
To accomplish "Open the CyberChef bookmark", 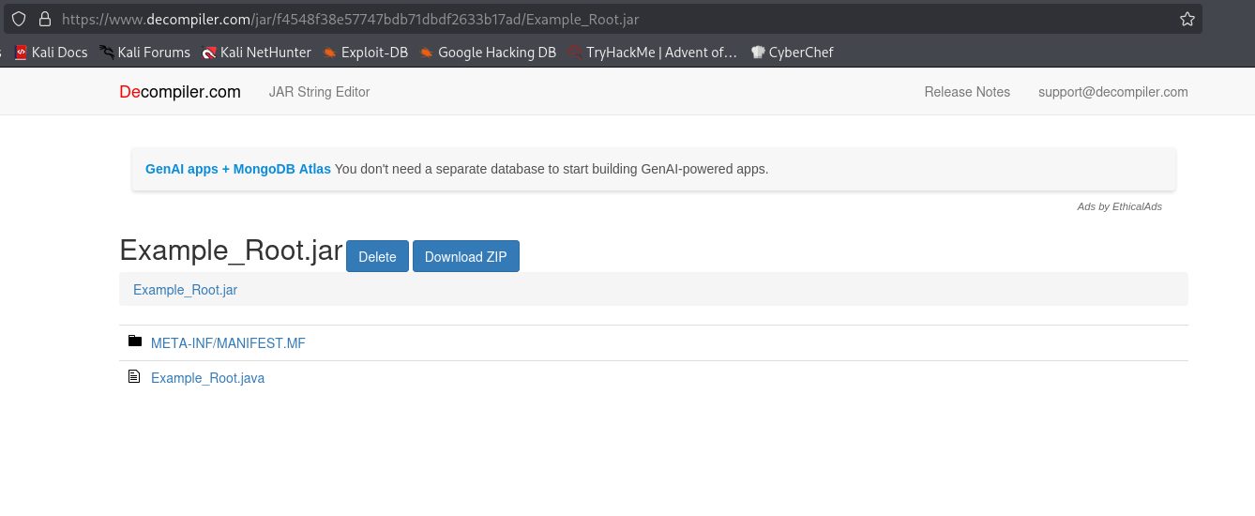I will pyautogui.click(x=793, y=53).
